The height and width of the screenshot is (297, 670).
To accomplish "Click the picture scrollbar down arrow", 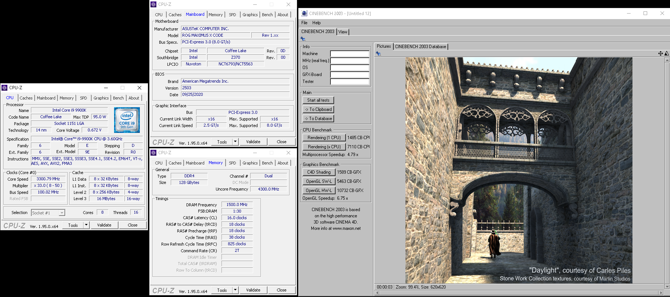I will click(x=667, y=286).
